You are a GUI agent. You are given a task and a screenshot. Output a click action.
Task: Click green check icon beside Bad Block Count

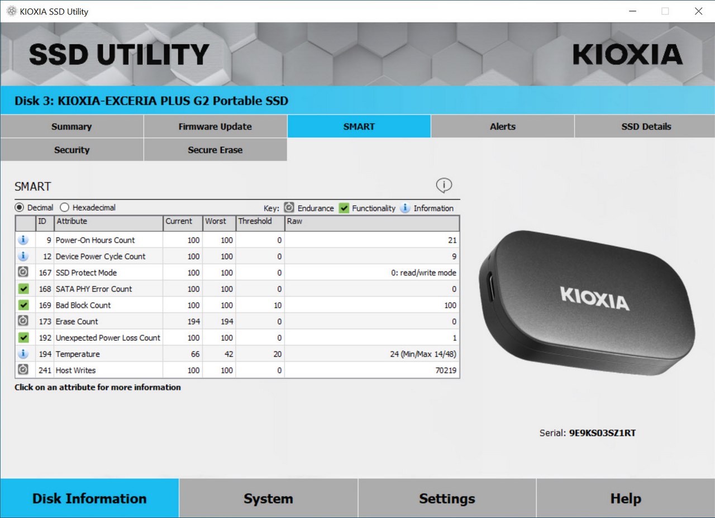pyautogui.click(x=23, y=305)
